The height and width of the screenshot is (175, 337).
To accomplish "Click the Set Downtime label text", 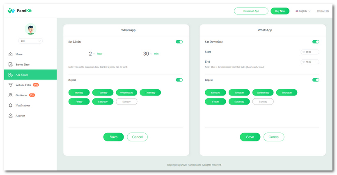I will point(213,42).
